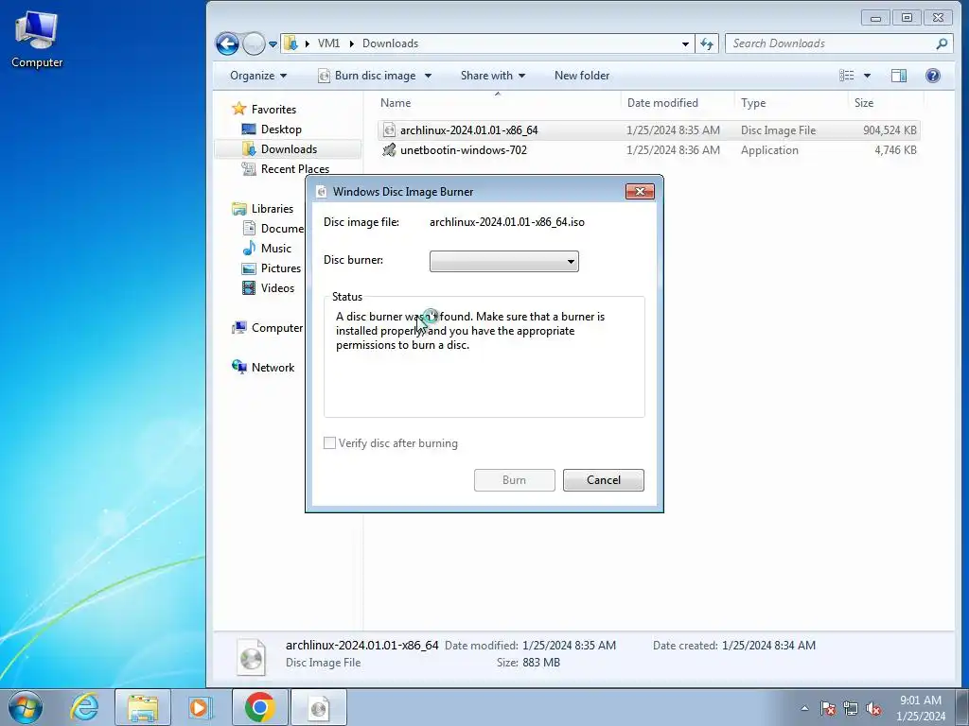Open the Pictures library
969x726 pixels.
click(x=280, y=268)
